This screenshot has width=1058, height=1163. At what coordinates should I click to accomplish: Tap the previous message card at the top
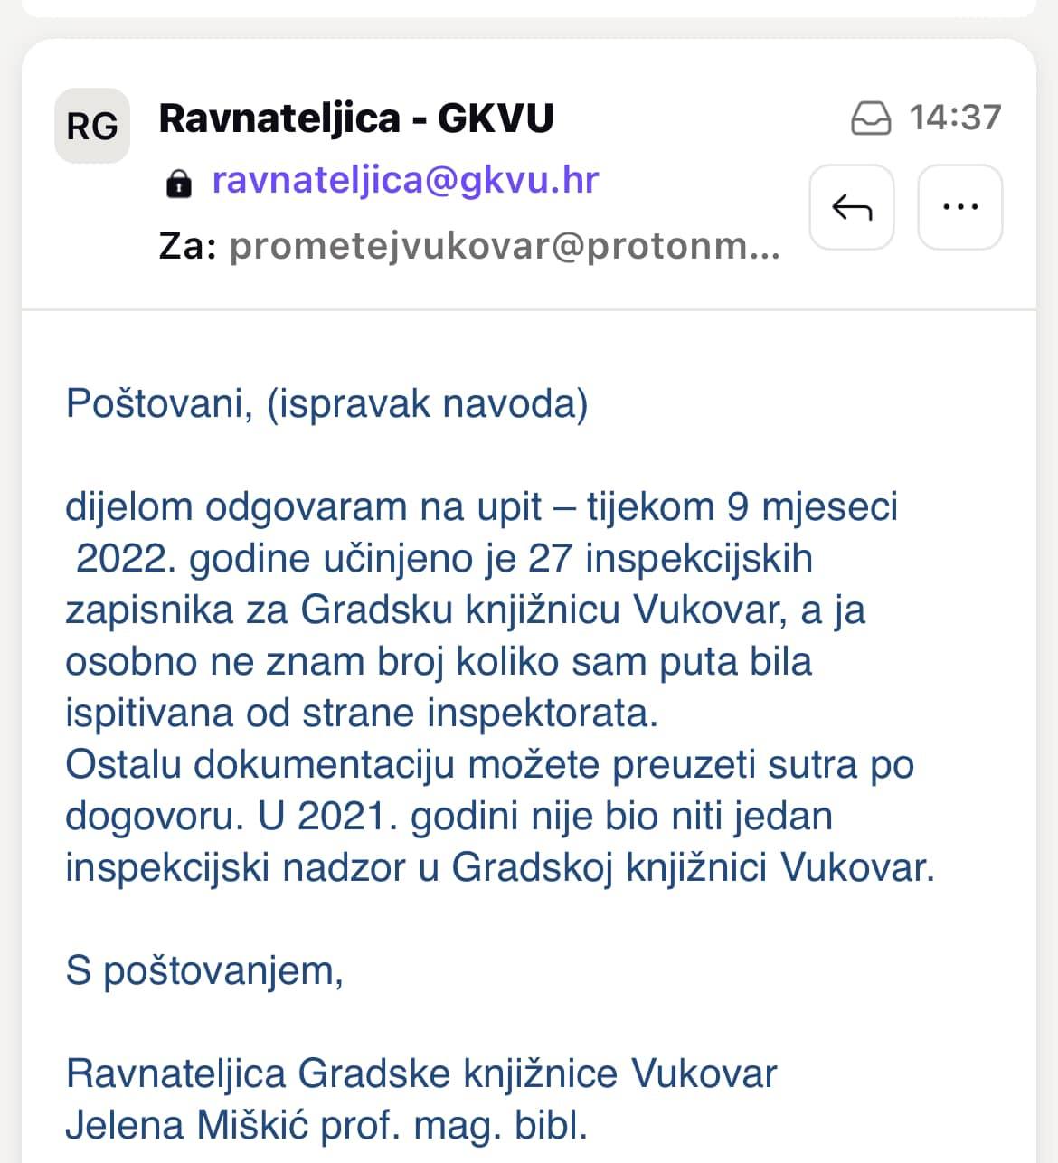click(x=529, y=7)
